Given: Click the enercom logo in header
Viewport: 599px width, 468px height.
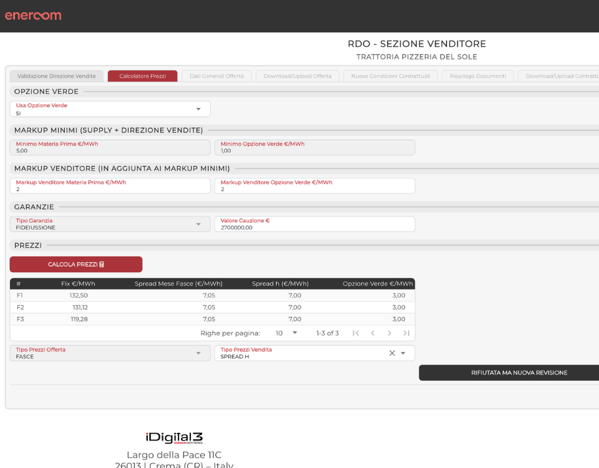Looking at the screenshot, I should (x=33, y=16).
